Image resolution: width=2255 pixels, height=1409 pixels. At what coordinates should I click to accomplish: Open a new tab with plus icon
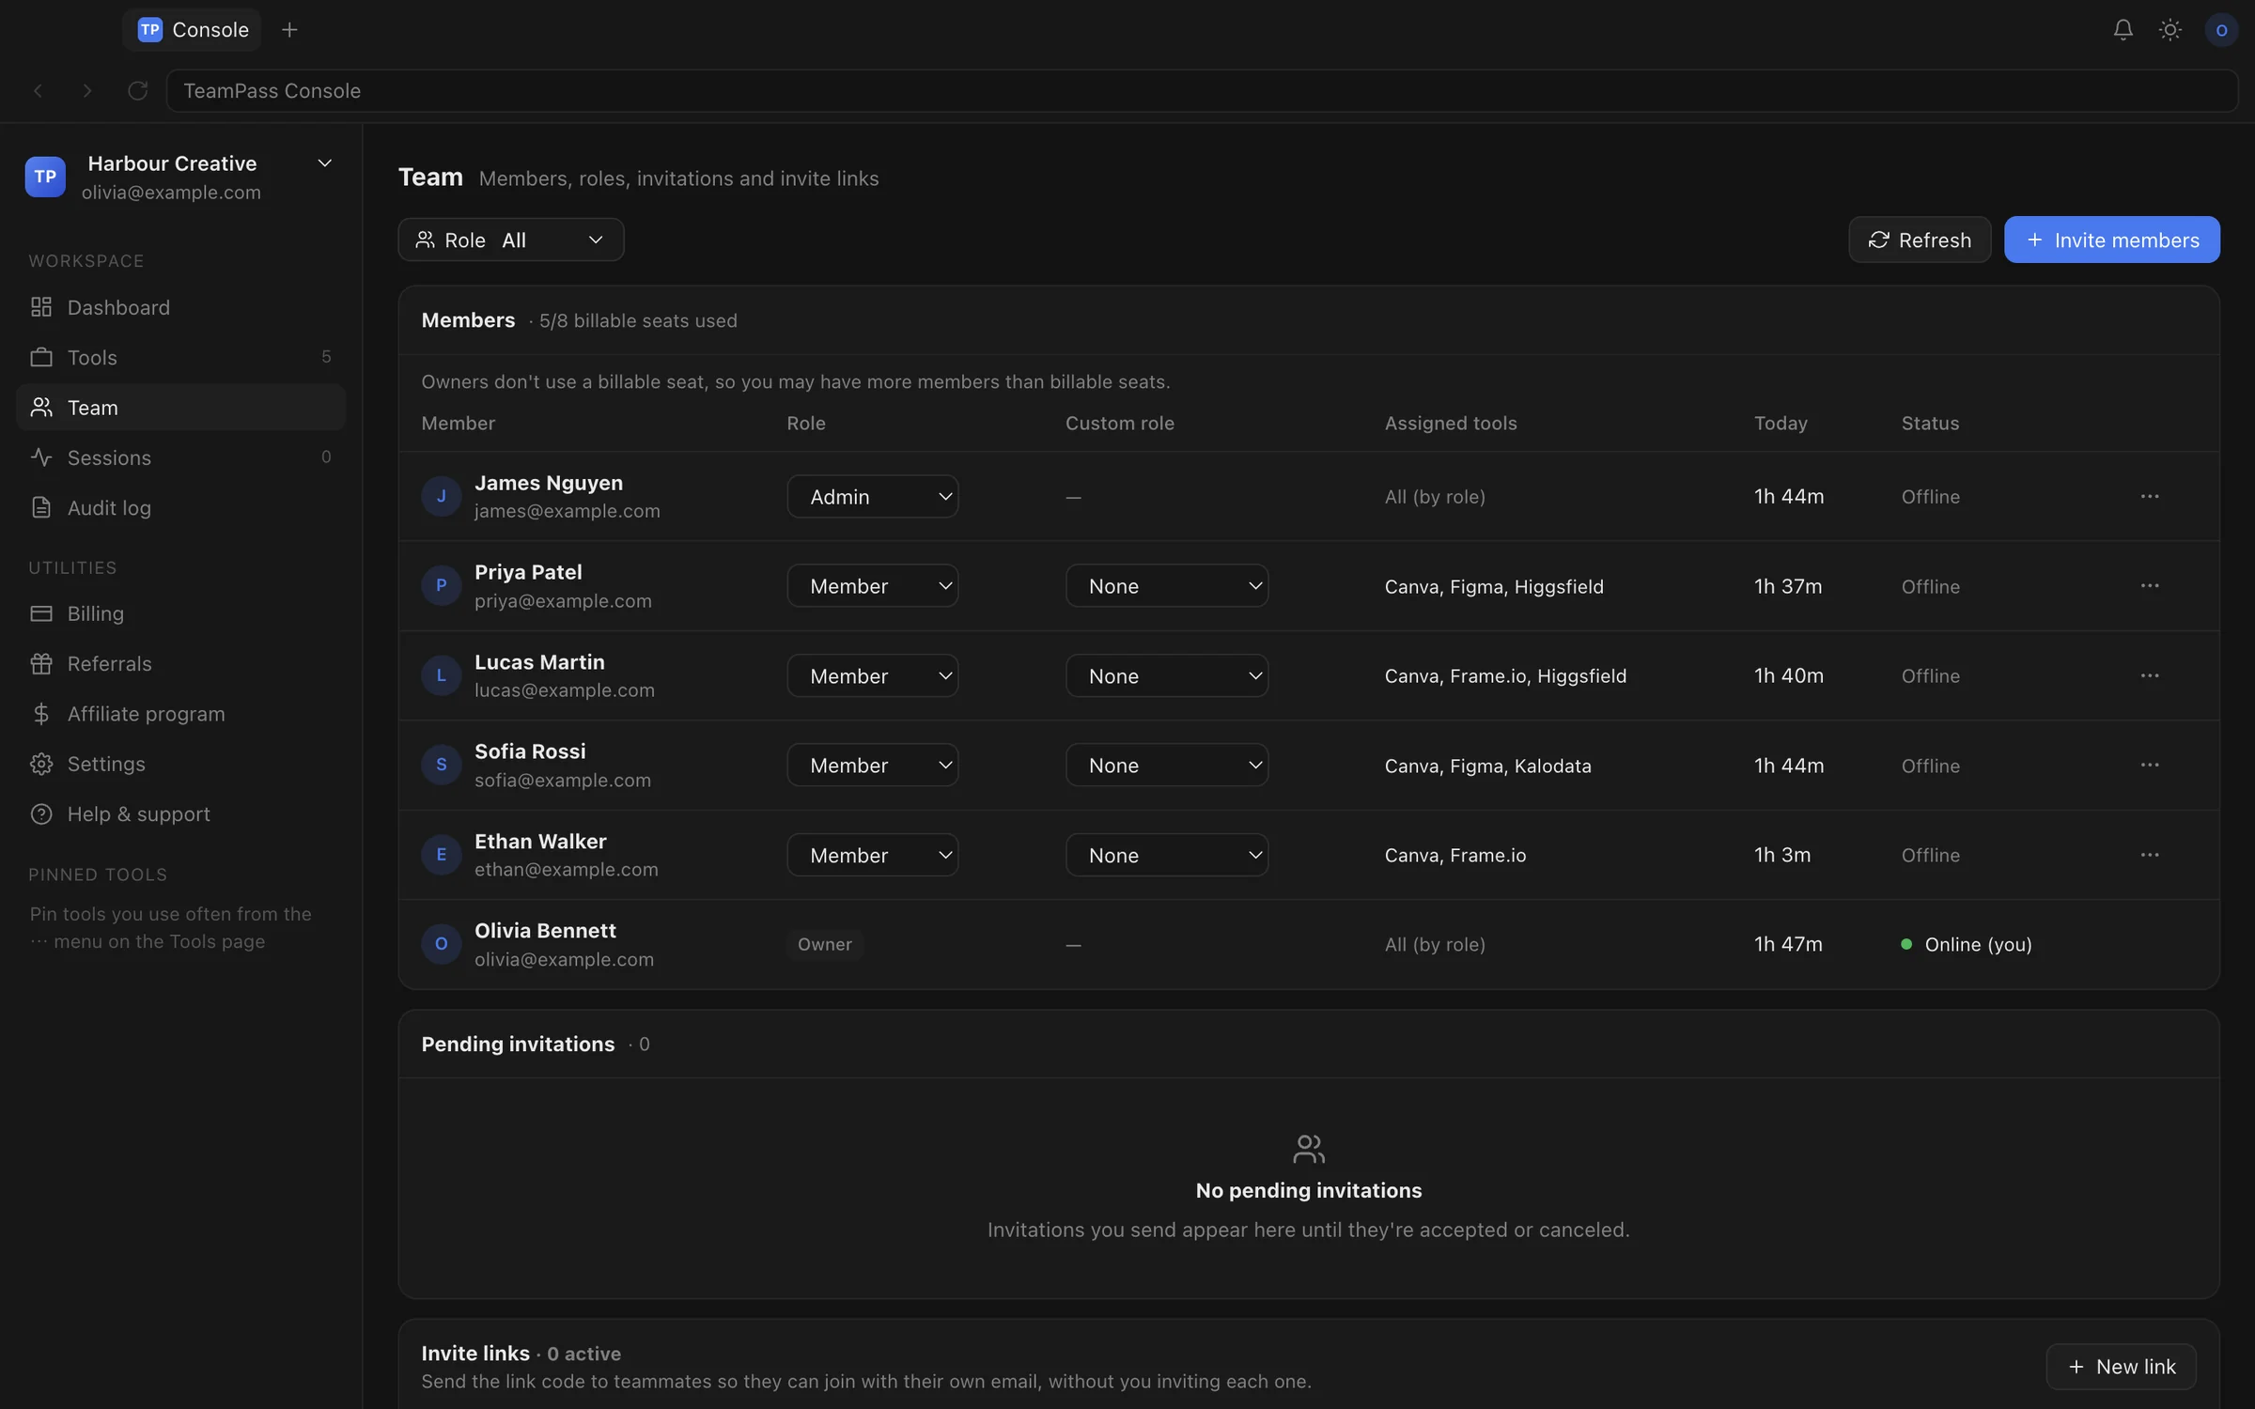coord(289,30)
